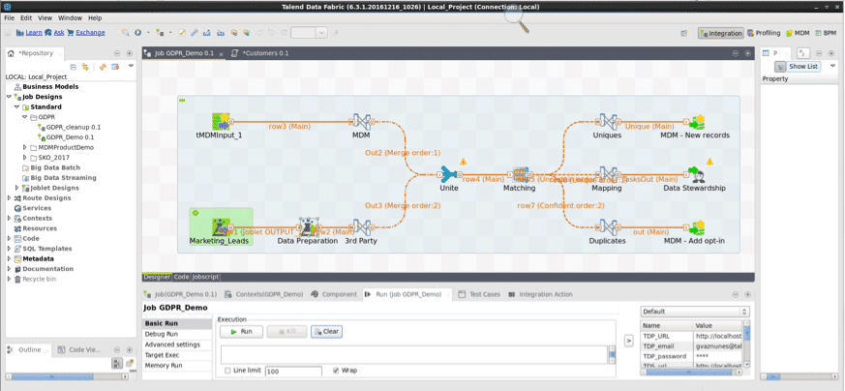Click the search magnifier toolbar icon
845x391 pixels.
125,33
